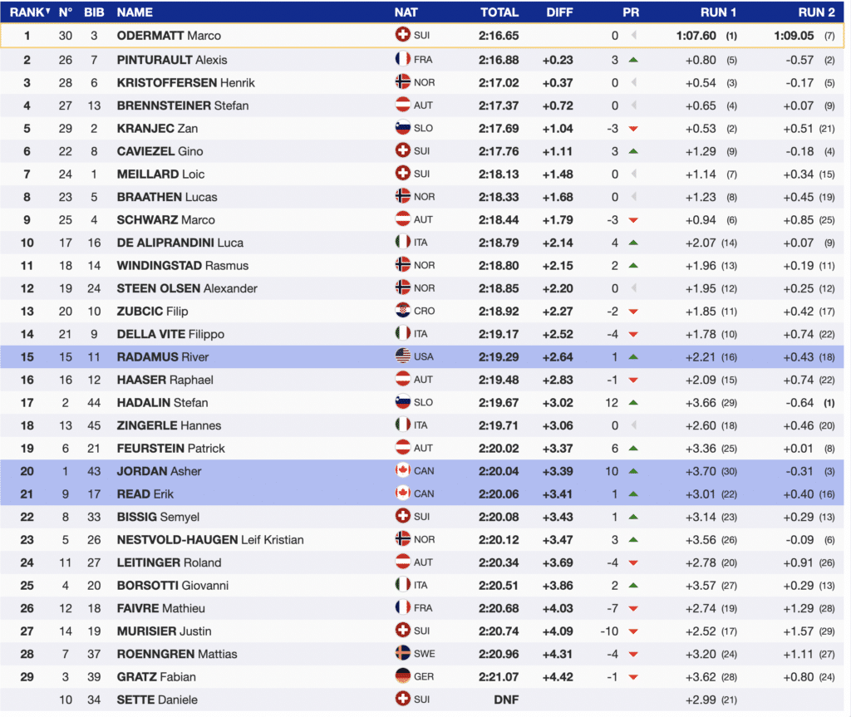Click the DNF result for Sette Daniele
The height and width of the screenshot is (717, 851).
[504, 700]
